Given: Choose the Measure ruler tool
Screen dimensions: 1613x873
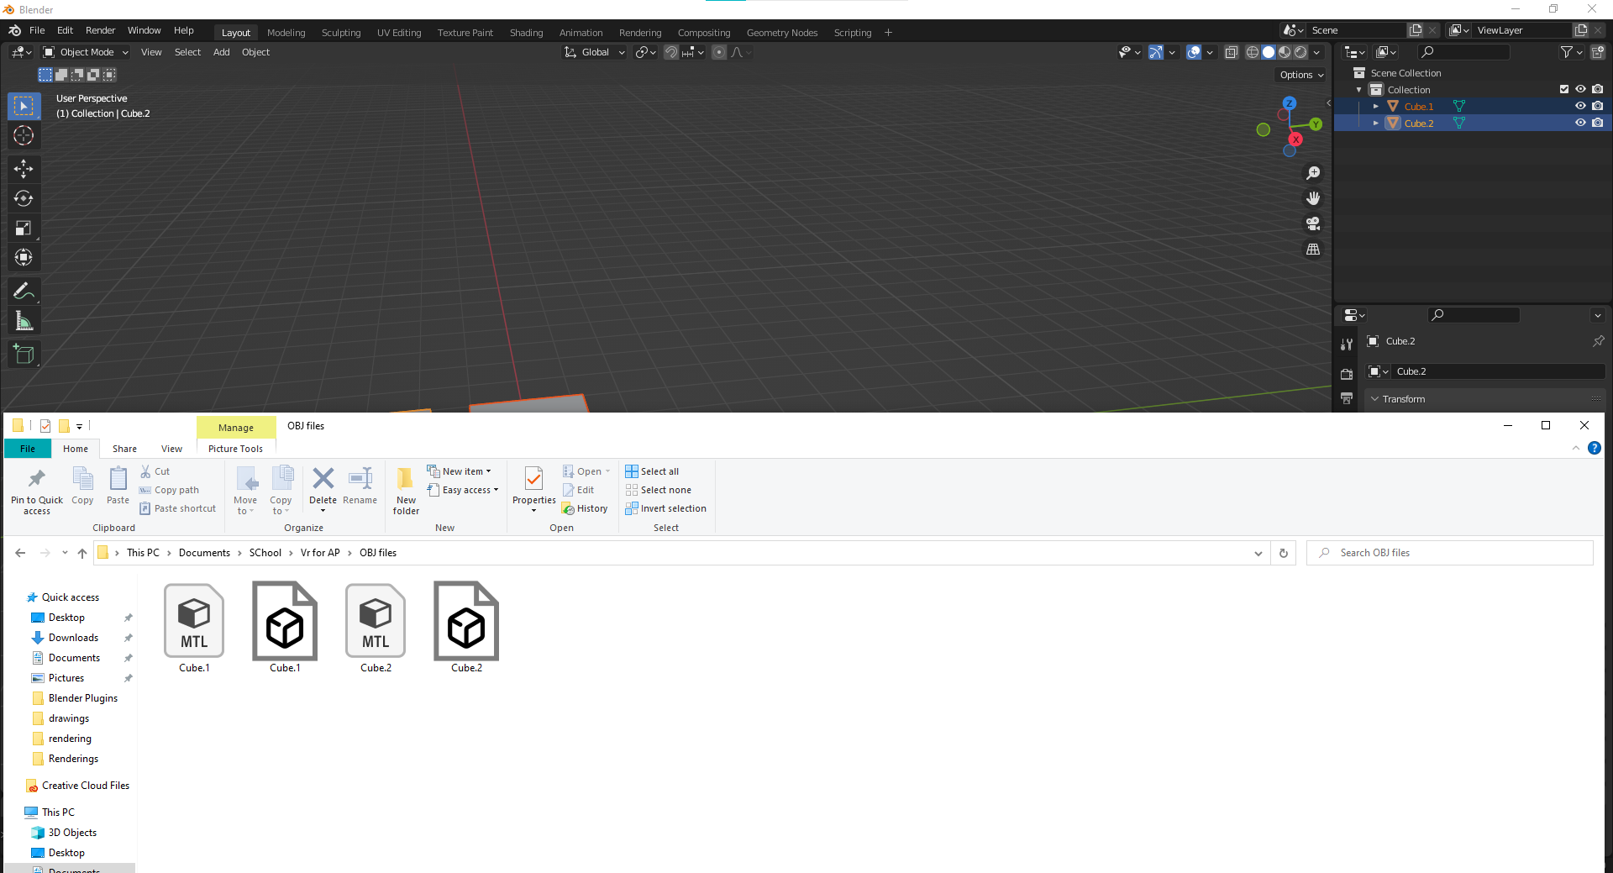Looking at the screenshot, I should [24, 321].
